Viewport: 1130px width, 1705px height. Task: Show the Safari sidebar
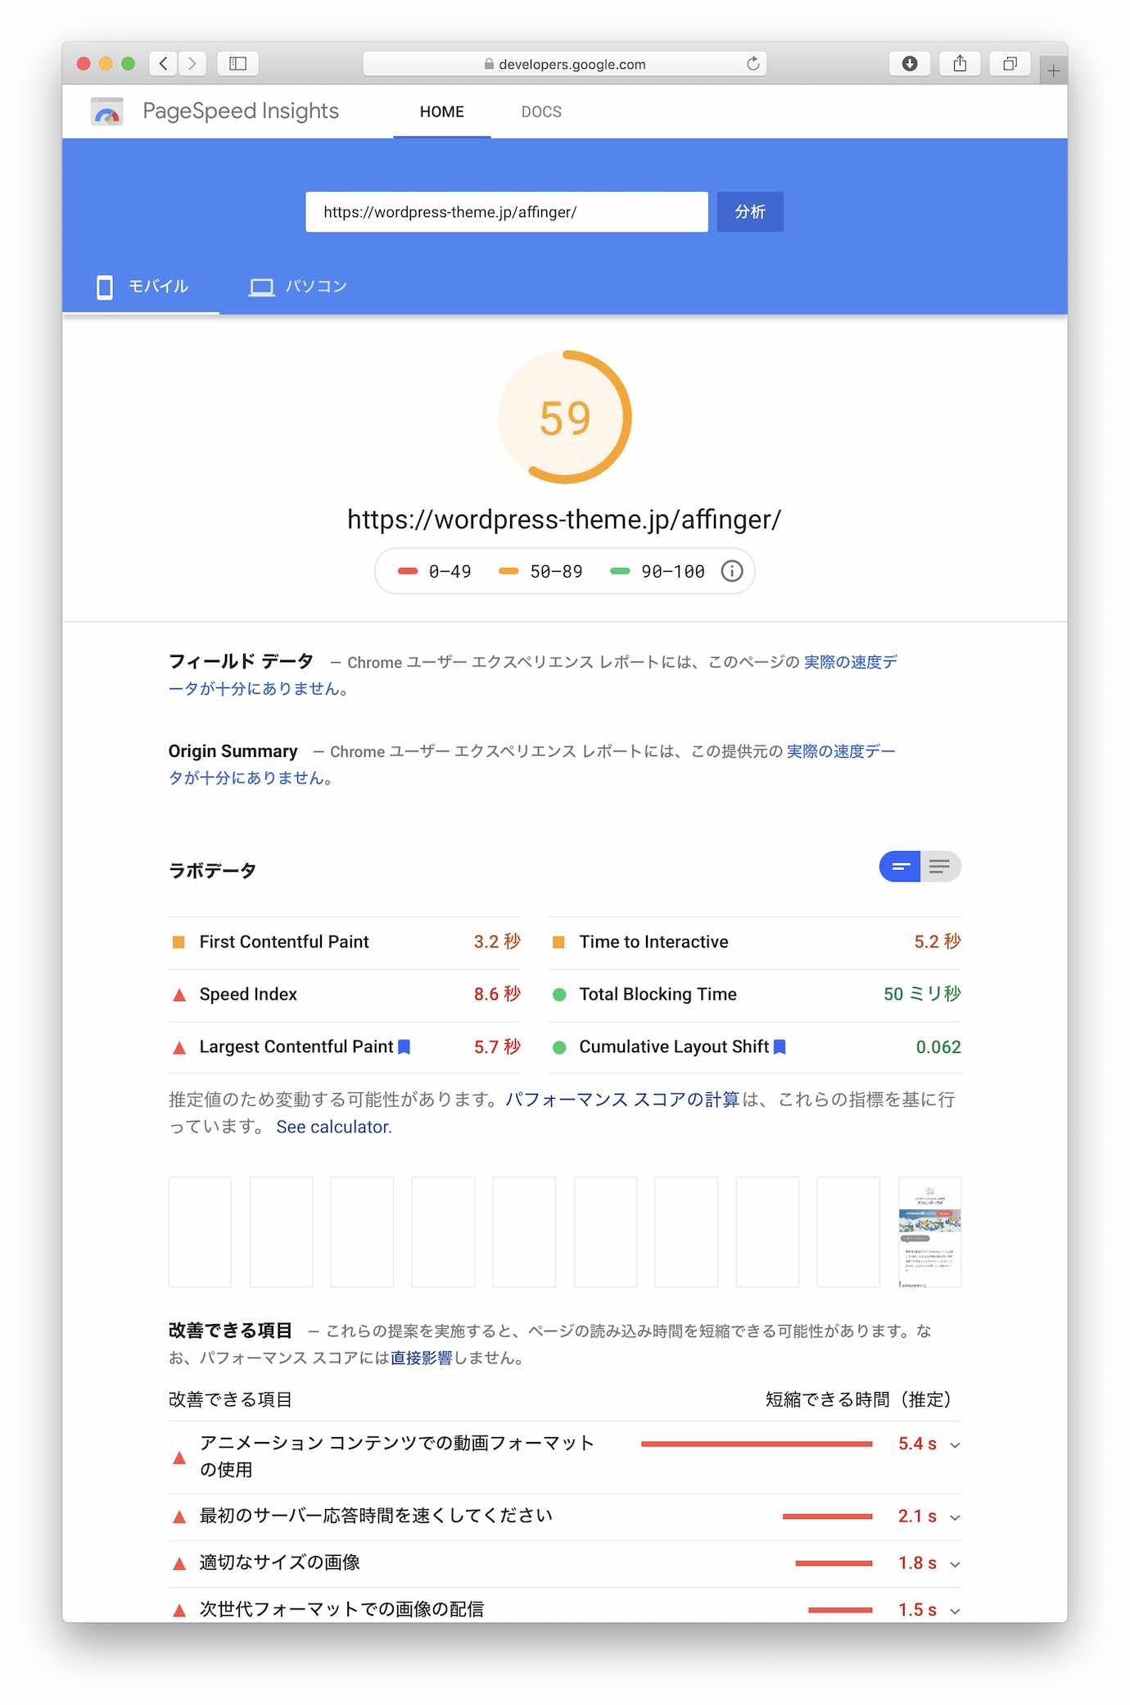pyautogui.click(x=238, y=64)
